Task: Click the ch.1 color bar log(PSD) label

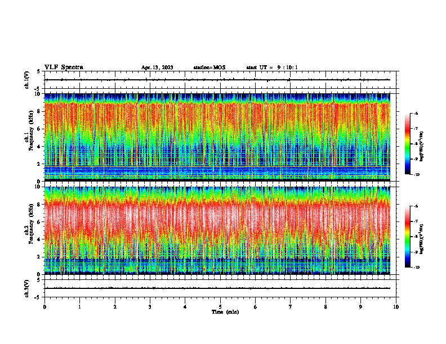Action: click(x=422, y=147)
